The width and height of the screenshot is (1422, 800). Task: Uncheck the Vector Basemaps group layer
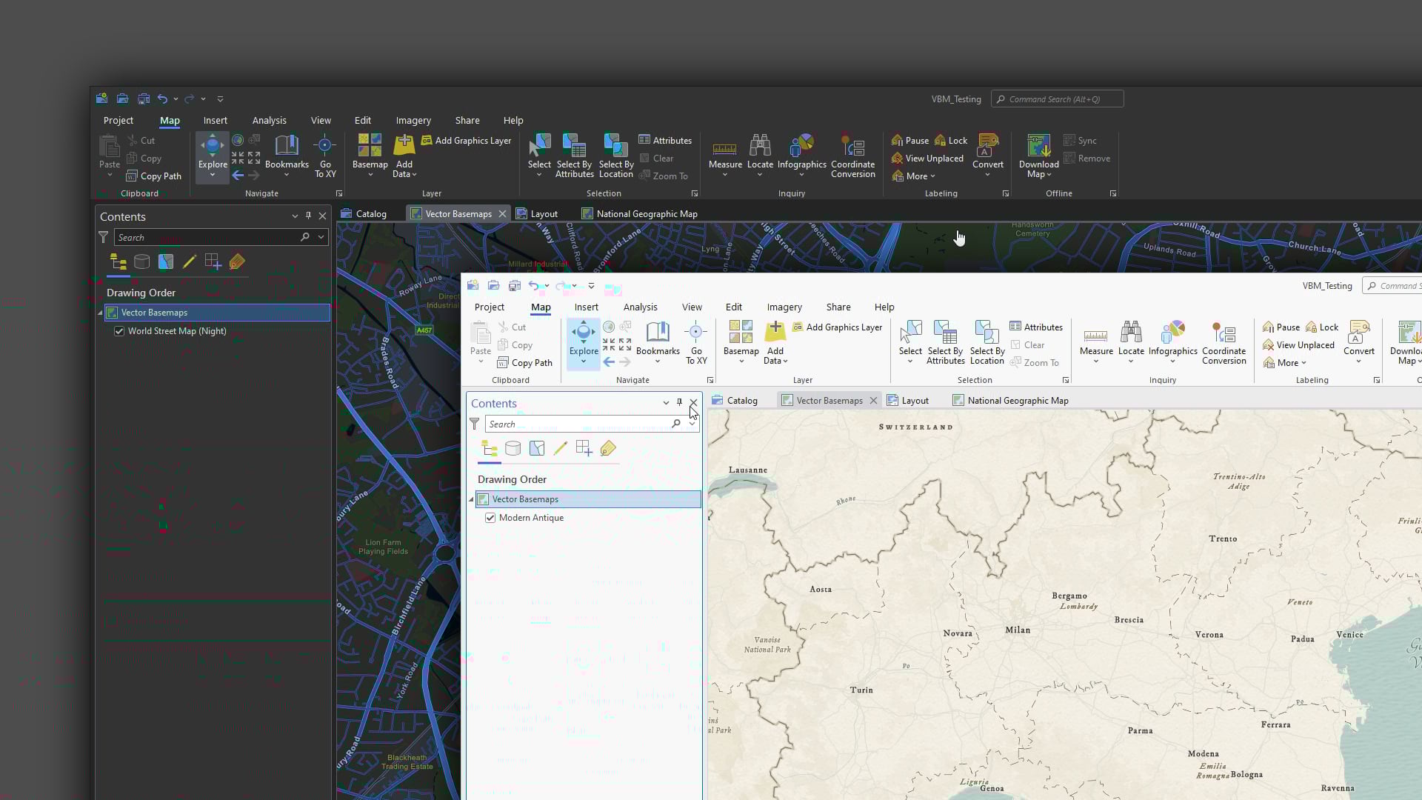(482, 499)
